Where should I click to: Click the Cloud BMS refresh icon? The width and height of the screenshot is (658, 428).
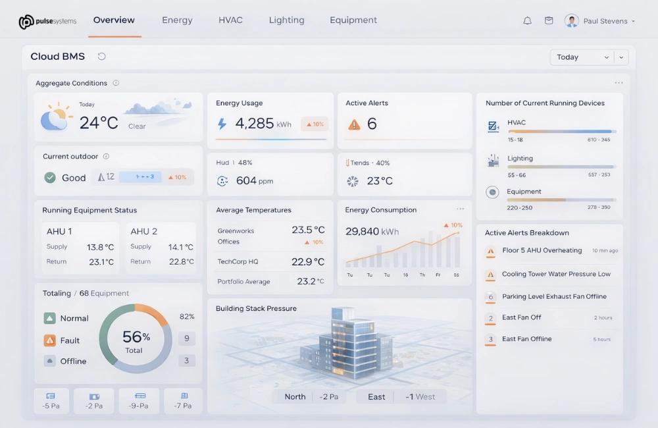tap(101, 57)
